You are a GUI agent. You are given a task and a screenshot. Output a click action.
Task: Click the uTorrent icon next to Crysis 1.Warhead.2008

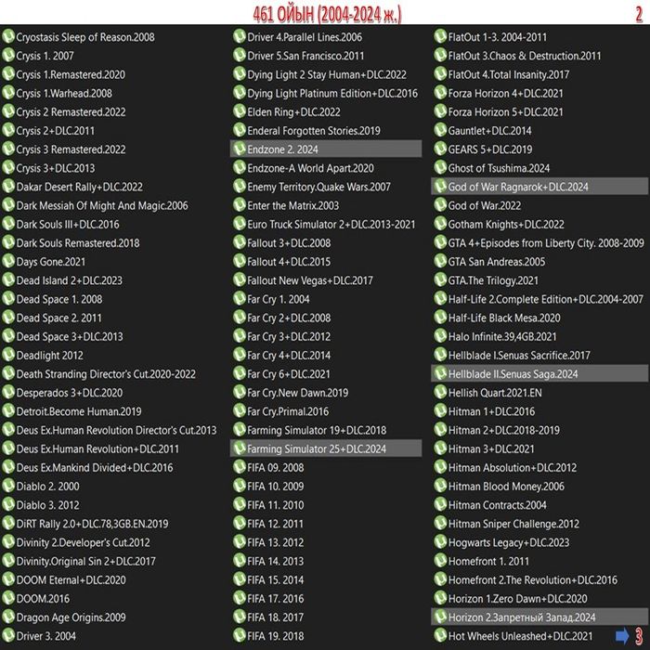[x=8, y=93]
